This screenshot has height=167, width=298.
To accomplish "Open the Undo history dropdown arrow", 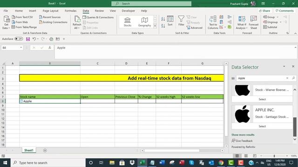I will pos(38,39).
